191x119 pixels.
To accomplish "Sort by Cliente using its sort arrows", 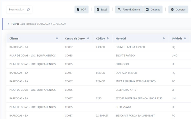I will point(57,39).
